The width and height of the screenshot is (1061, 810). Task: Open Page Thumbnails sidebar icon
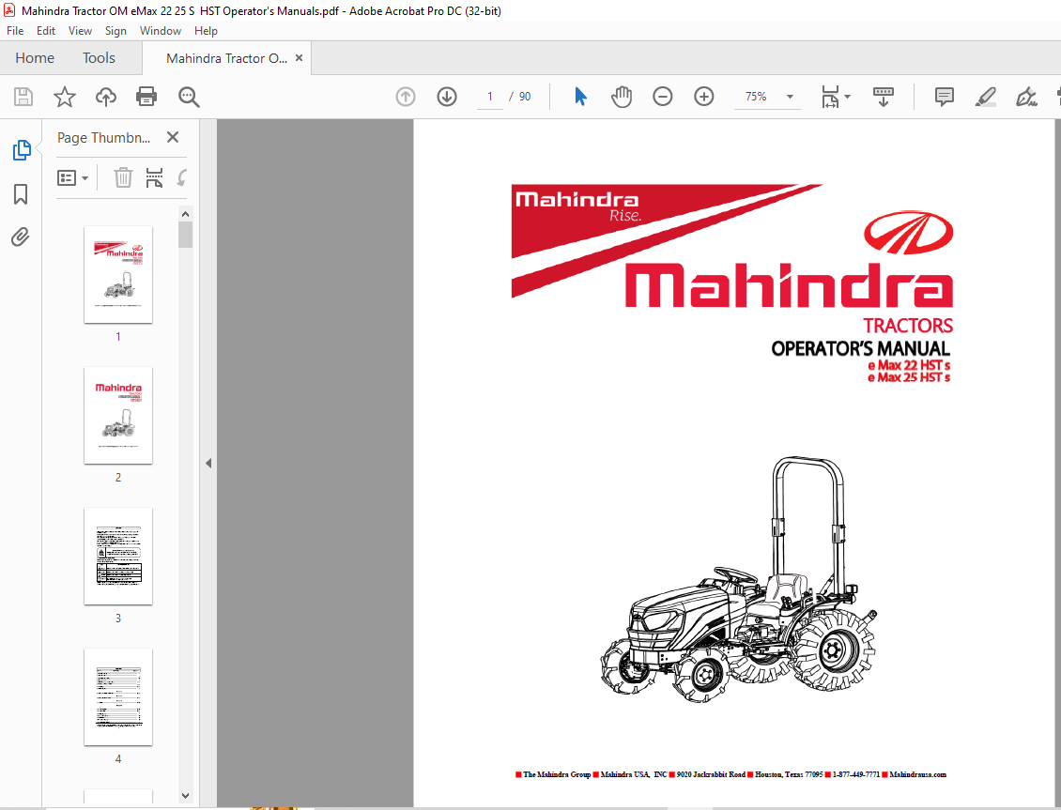[21, 150]
